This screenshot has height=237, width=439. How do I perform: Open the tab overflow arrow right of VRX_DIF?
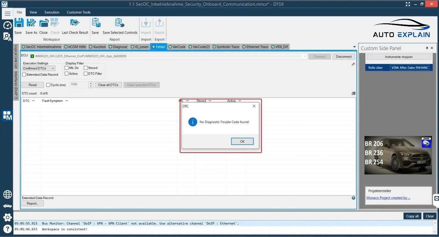click(x=354, y=47)
